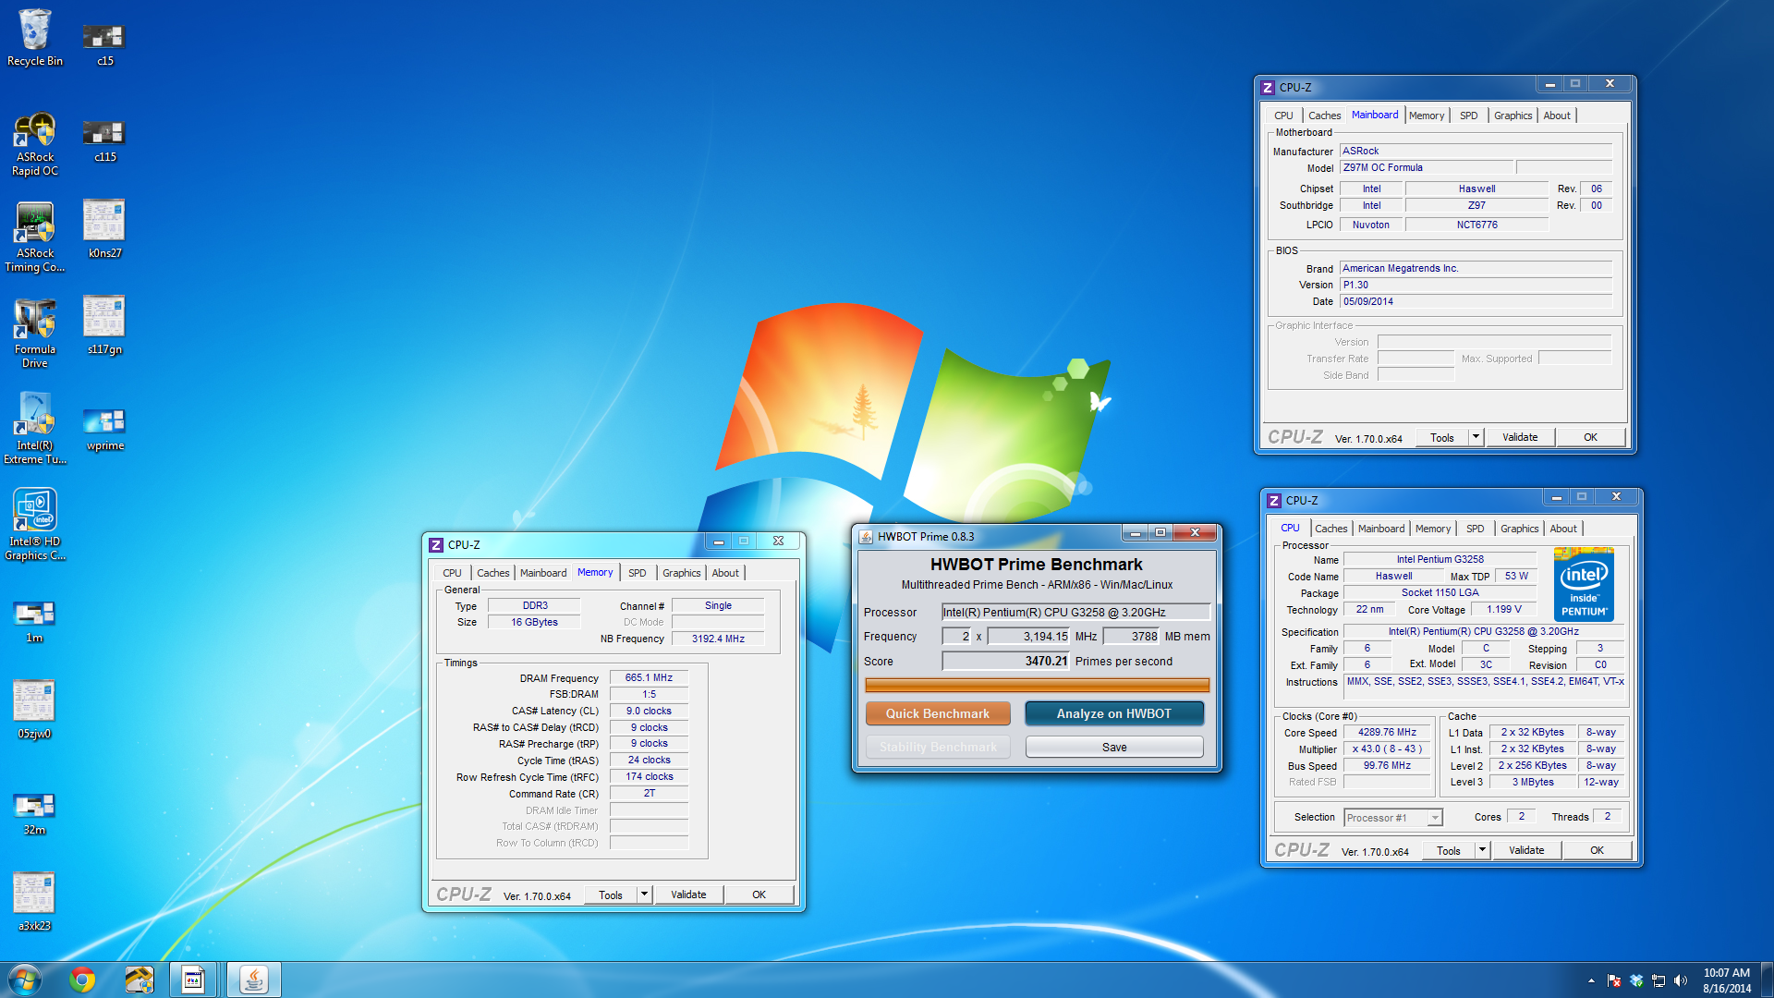
Task: Click the Score field showing 3470.21
Action: coord(1005,661)
